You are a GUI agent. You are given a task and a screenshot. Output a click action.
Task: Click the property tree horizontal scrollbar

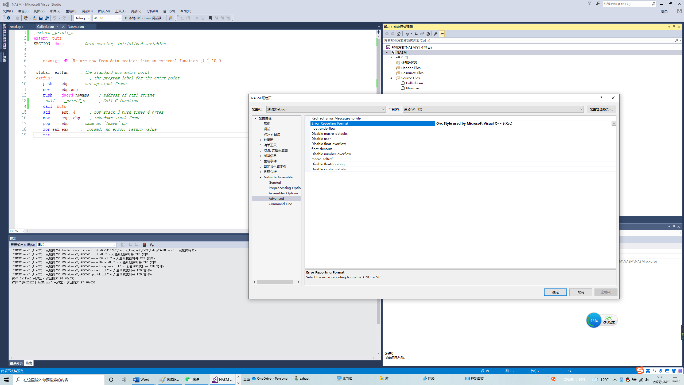coord(275,282)
